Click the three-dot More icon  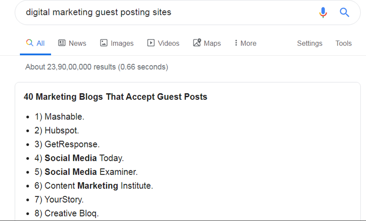[236, 43]
